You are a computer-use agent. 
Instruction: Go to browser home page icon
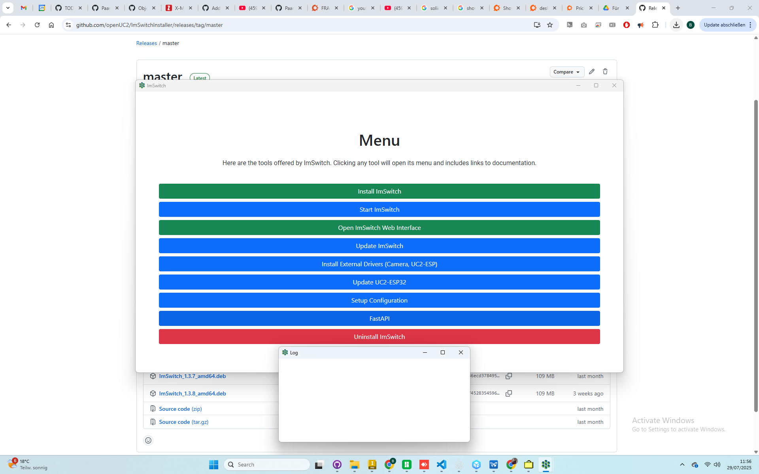51,25
